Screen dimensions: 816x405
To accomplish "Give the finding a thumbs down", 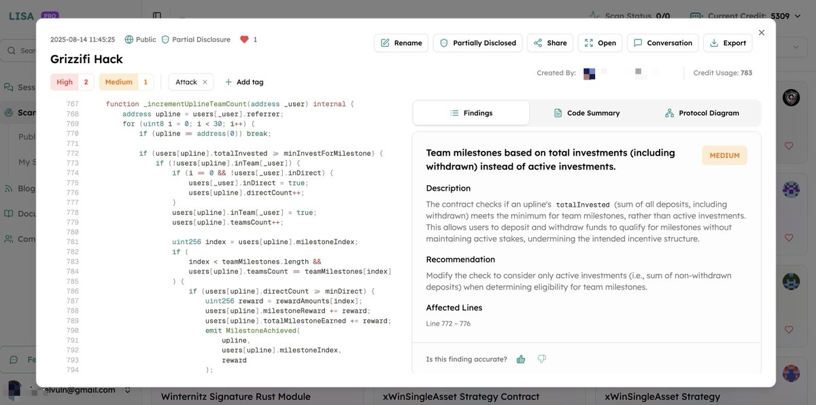I will coord(542,358).
